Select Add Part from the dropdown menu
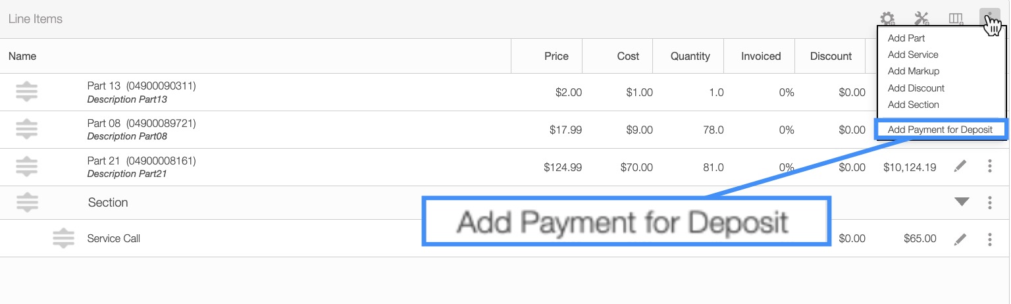The image size is (1011, 304). [906, 38]
